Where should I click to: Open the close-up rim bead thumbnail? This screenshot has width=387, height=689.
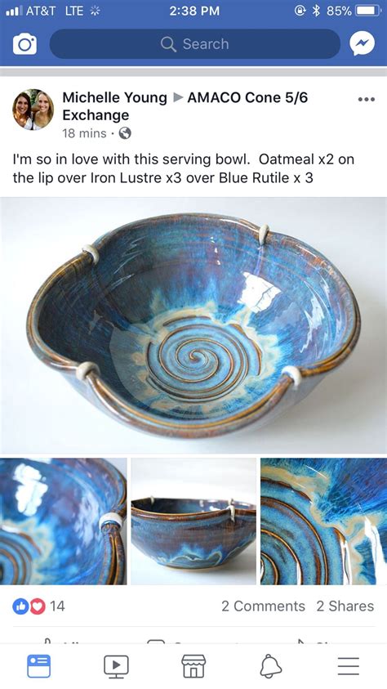click(x=63, y=521)
